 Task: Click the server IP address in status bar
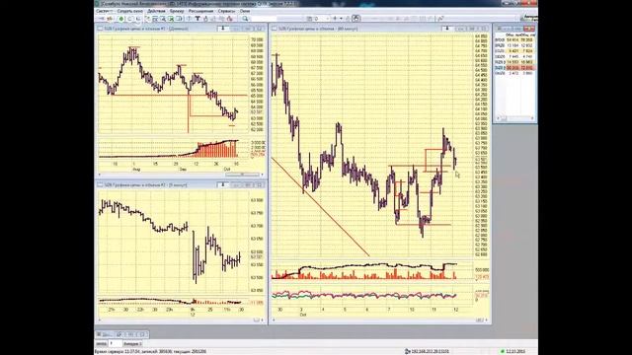(431, 351)
